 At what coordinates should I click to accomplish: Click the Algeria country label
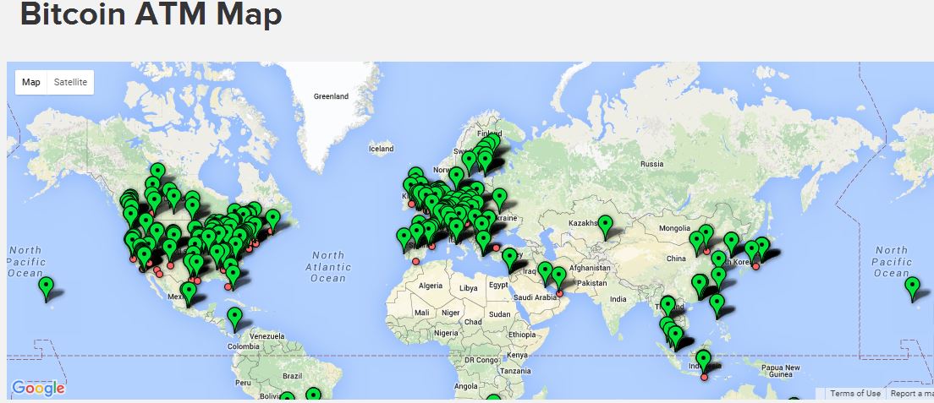431,286
